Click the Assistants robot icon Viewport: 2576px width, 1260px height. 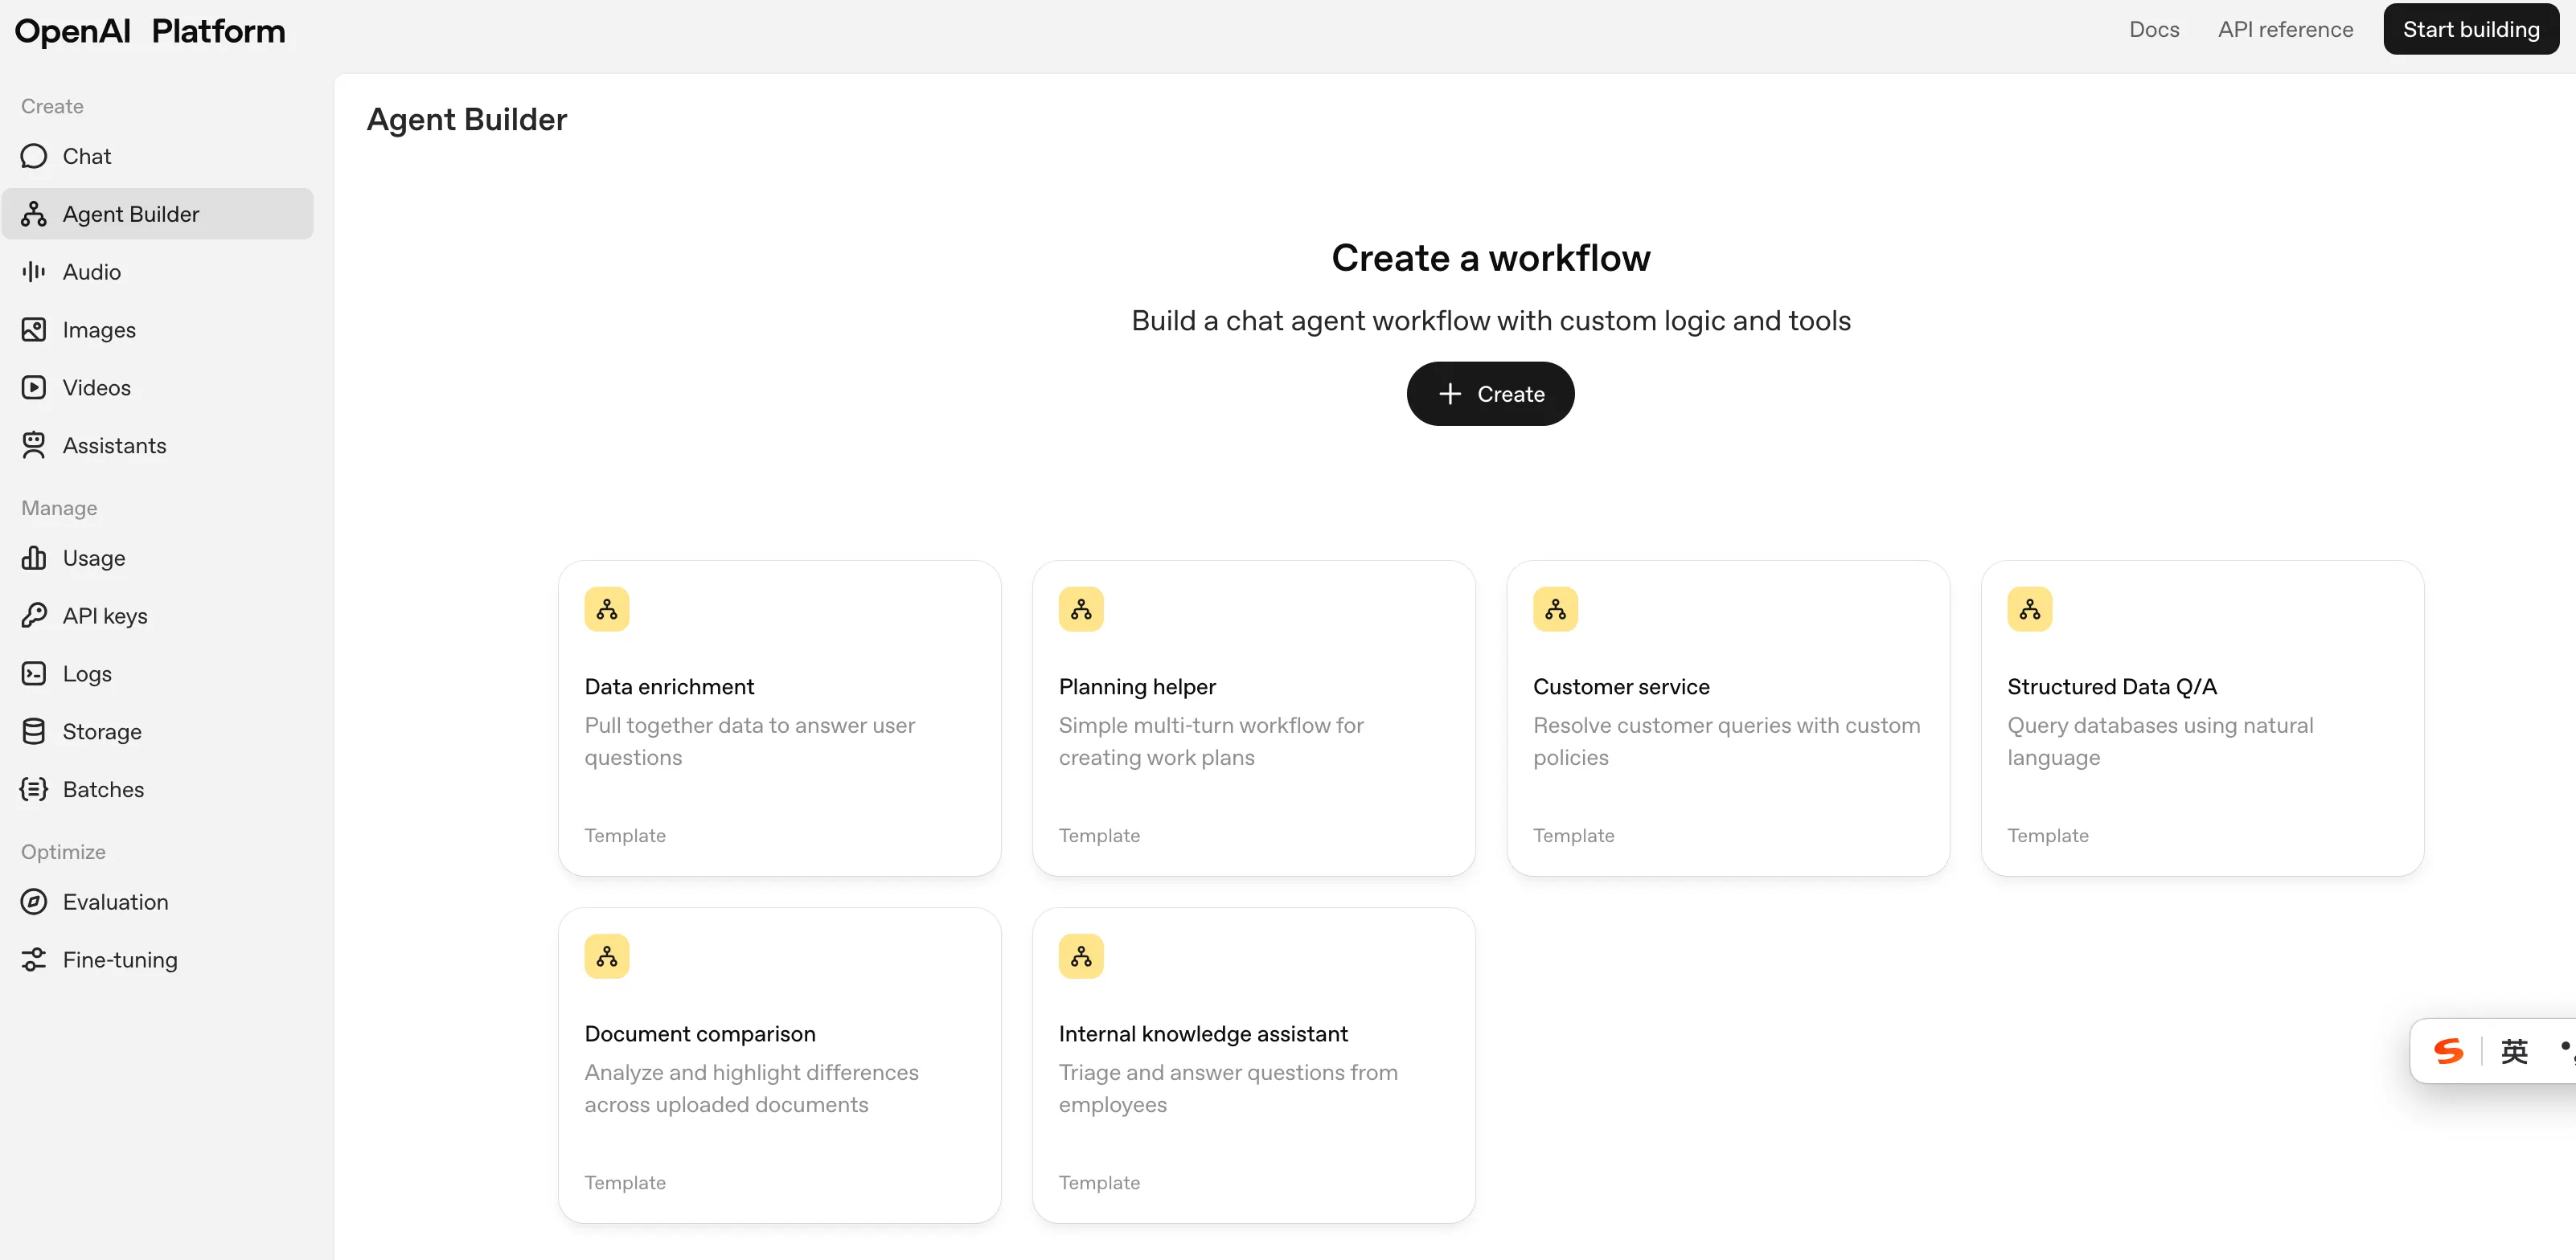pyautogui.click(x=34, y=446)
